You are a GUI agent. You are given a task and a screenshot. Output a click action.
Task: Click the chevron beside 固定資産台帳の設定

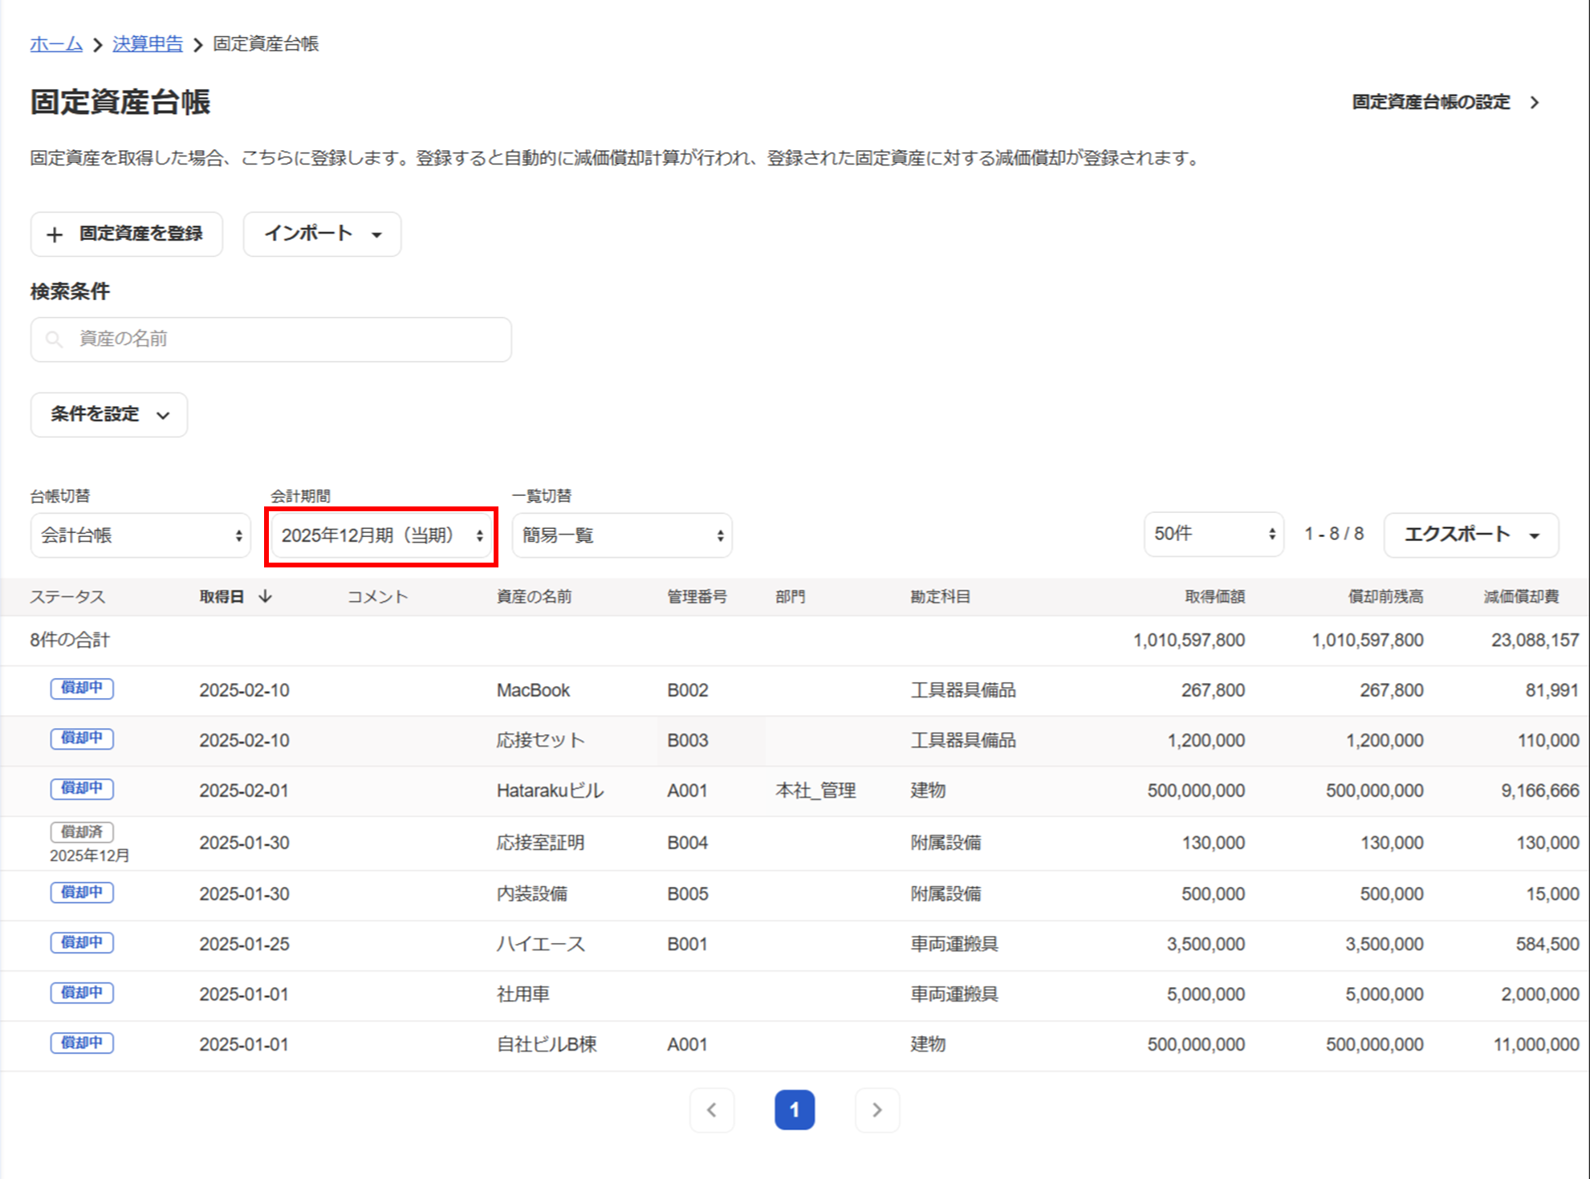(x=1535, y=102)
